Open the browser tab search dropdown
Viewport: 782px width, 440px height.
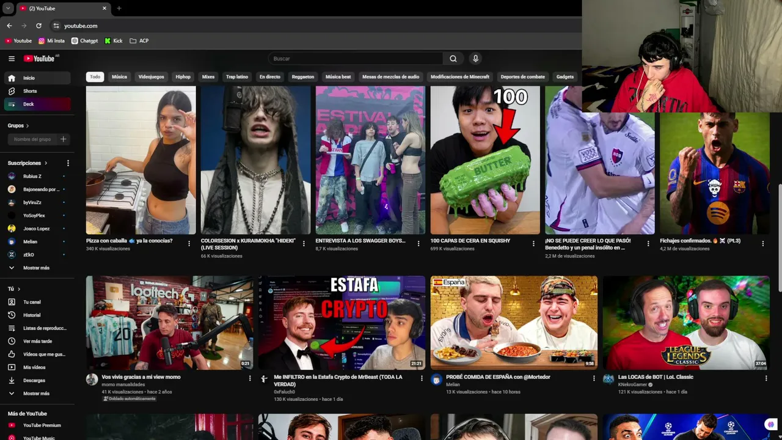pos(8,8)
